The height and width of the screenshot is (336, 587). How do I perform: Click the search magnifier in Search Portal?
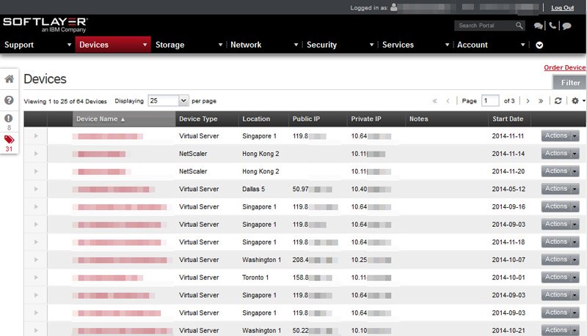tap(519, 26)
